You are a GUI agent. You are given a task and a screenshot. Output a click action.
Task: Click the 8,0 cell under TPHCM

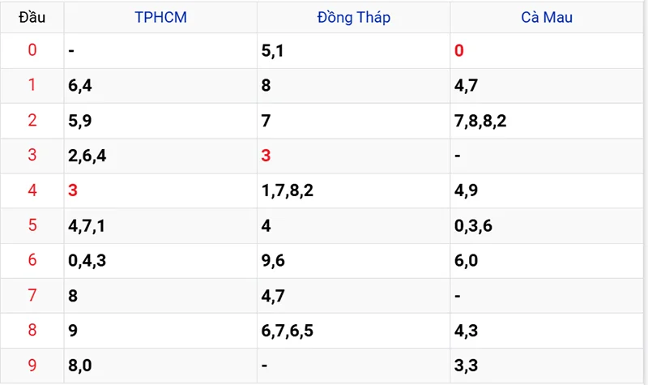[80, 366]
